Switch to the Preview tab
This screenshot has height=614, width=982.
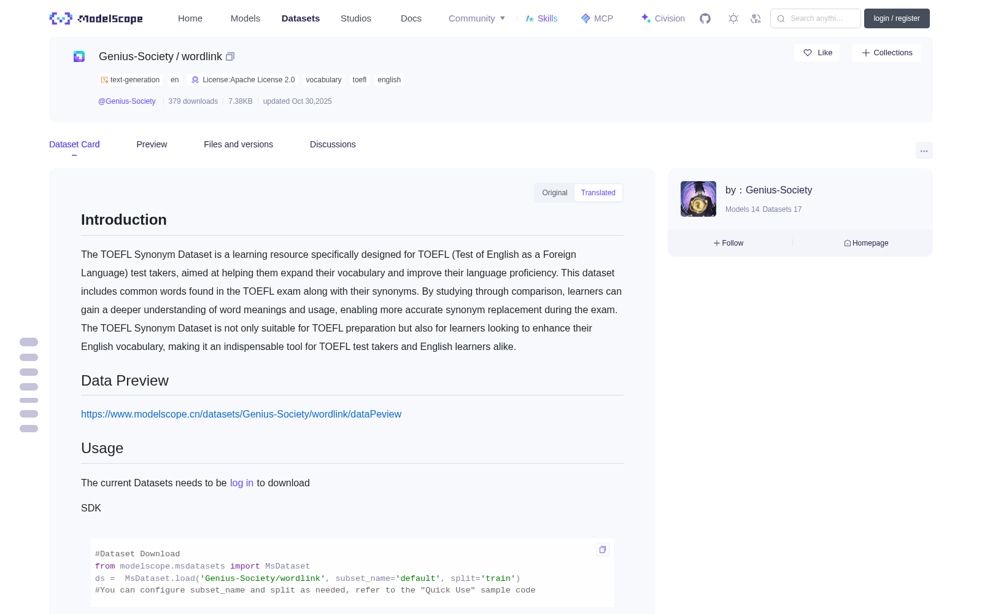click(x=152, y=144)
